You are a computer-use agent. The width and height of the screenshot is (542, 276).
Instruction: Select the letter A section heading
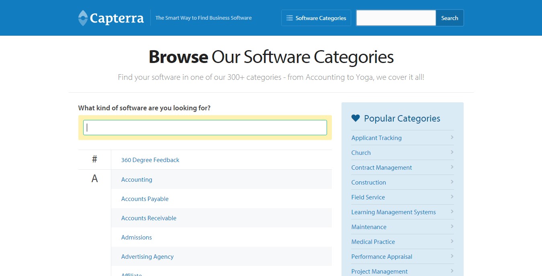click(94, 179)
